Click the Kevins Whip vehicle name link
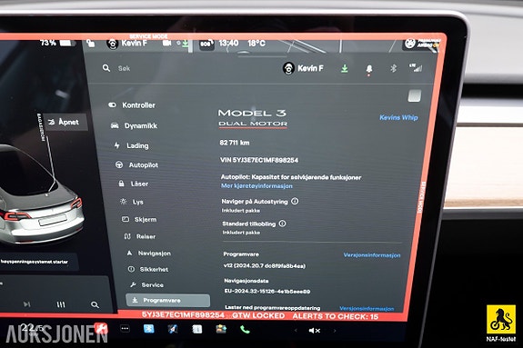Image resolution: width=523 pixels, height=348 pixels. pos(398,117)
